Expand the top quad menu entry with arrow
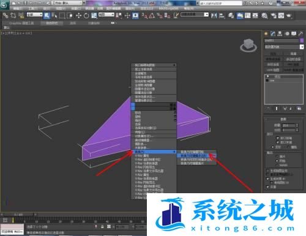The image size is (306, 236). (174, 65)
